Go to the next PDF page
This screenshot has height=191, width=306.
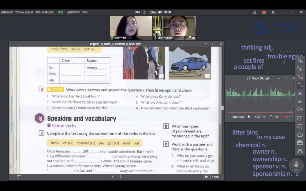[x=121, y=177]
